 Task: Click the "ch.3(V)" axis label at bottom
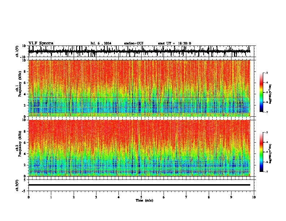(17, 186)
